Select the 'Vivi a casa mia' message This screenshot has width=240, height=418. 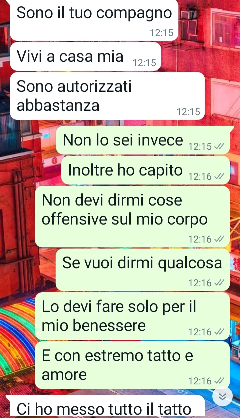[x=86, y=56]
